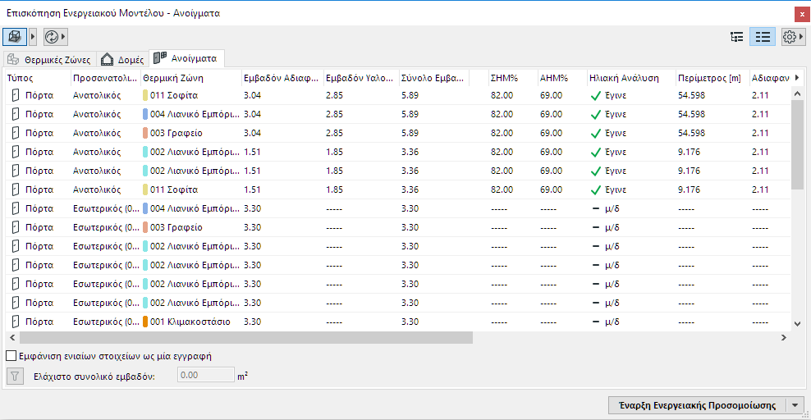Sort by the ΑΗΜ% column header
811x420 pixels.
pyautogui.click(x=562, y=78)
